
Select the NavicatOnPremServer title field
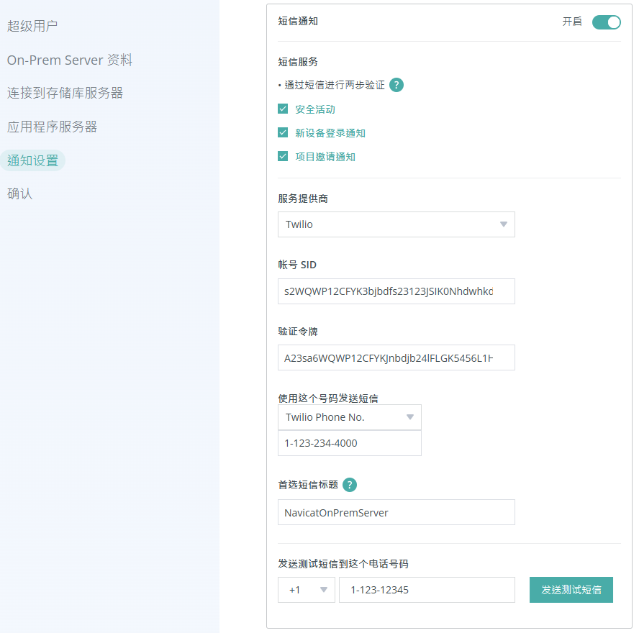coord(396,512)
